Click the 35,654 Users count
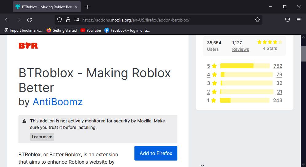Viewport: 306px width, 167px height. [x=214, y=46]
